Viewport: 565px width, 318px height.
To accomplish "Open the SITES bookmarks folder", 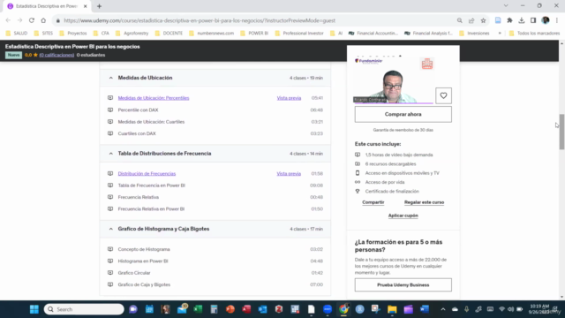I will tap(43, 34).
